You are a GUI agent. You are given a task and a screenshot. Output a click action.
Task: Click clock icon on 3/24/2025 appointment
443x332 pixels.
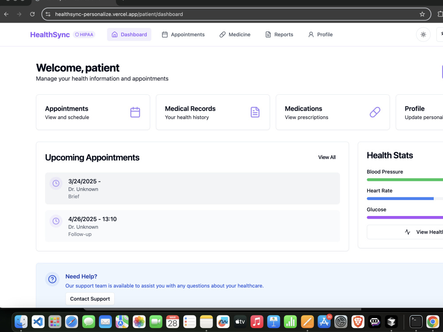56,183
